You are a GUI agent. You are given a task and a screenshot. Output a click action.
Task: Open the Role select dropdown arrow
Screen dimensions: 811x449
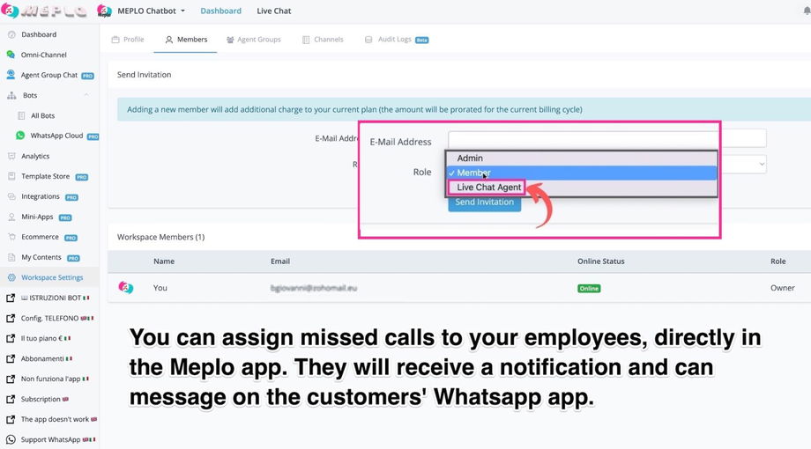coord(762,165)
